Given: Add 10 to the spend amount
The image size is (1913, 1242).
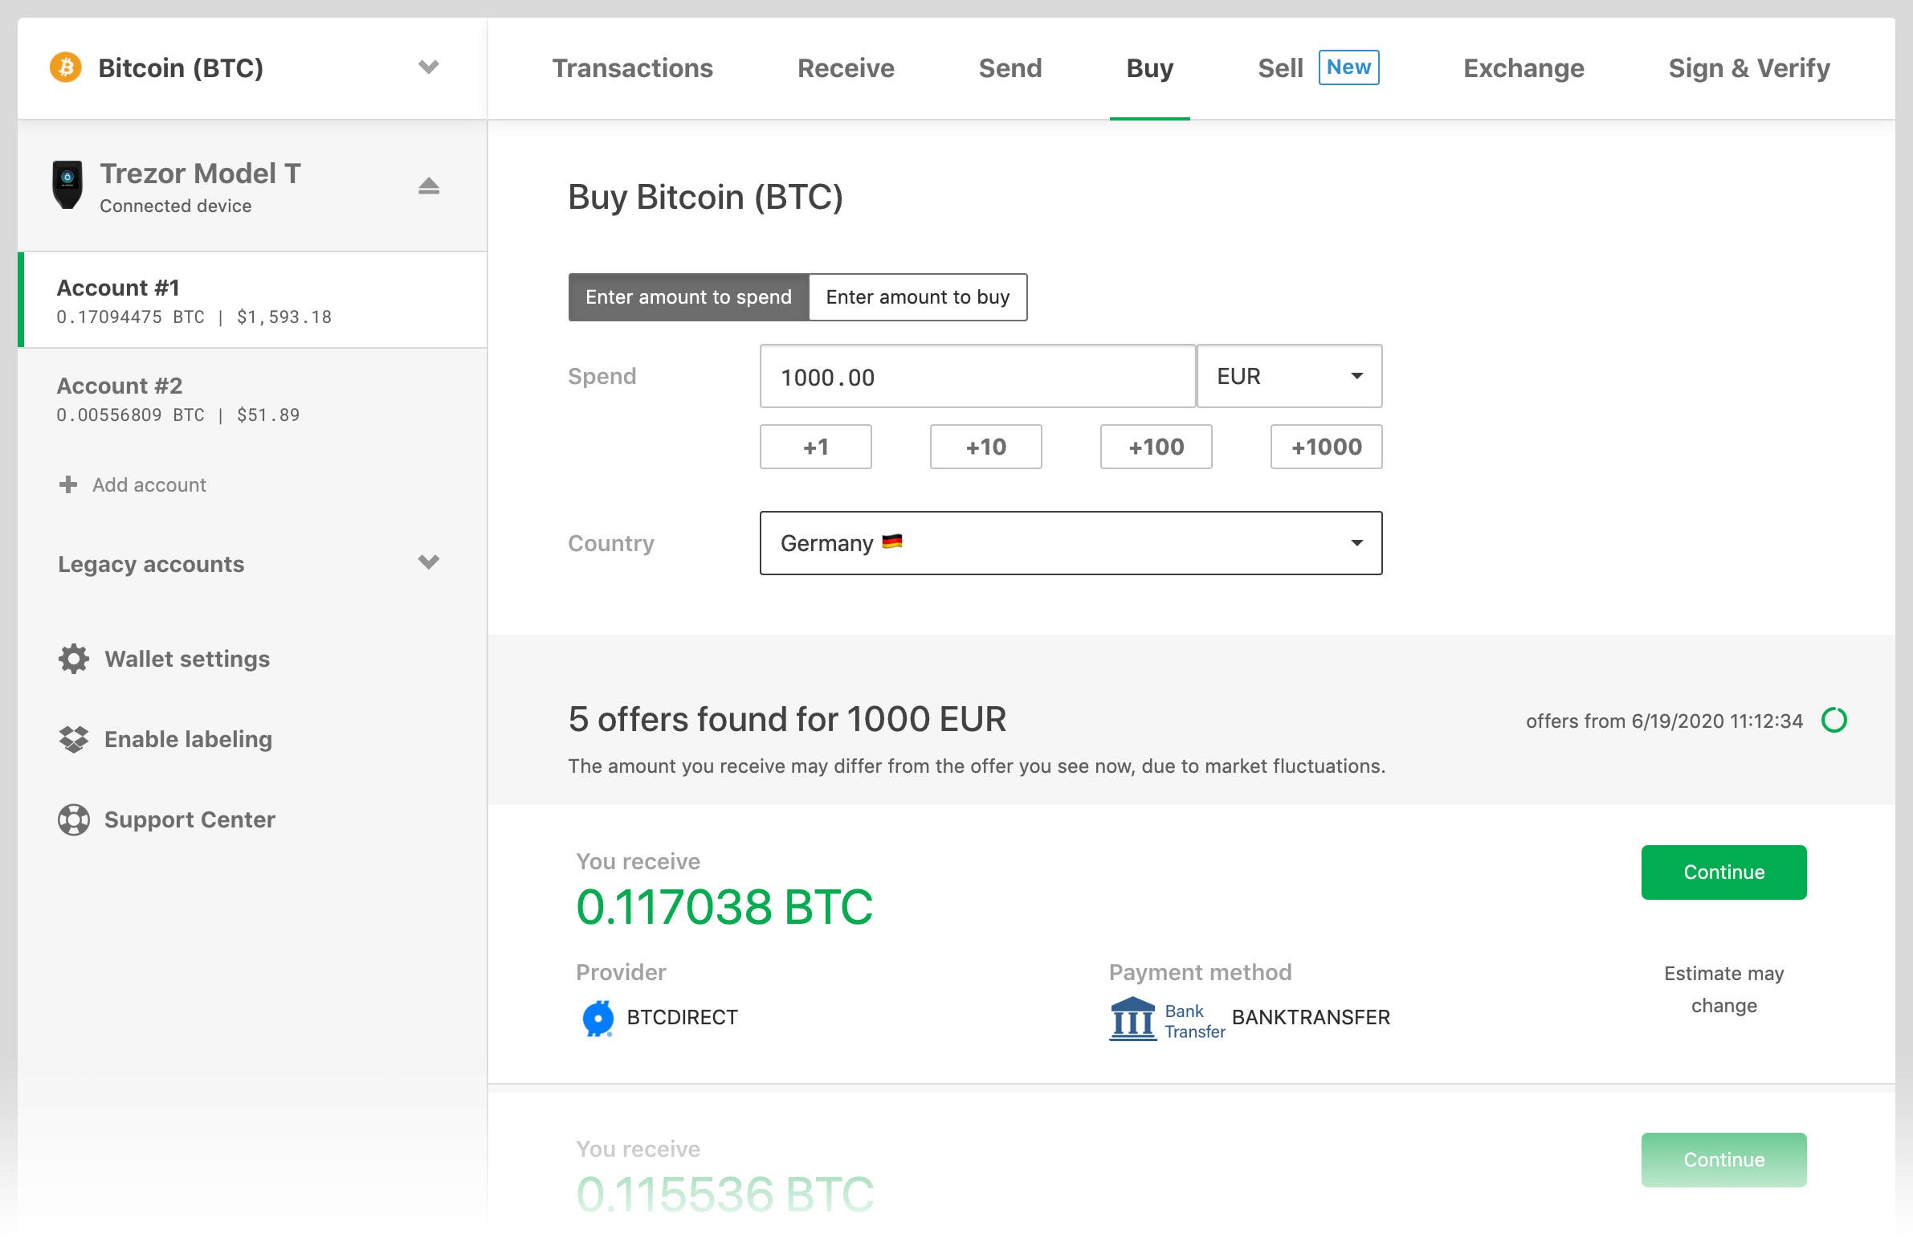Looking at the screenshot, I should coord(986,447).
